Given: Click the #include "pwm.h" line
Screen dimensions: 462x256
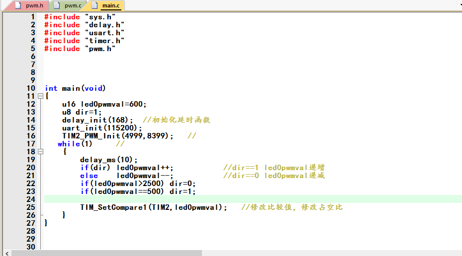Looking at the screenshot, I should click(80, 49).
